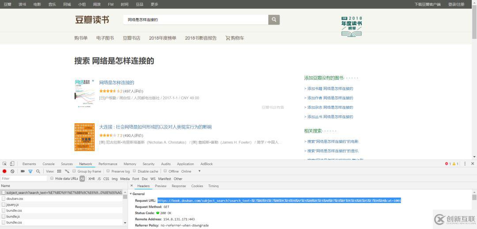Image resolution: width=477 pixels, height=229 pixels.
Task: Click the 电影 top menu item
Action: pyautogui.click(x=37, y=4)
